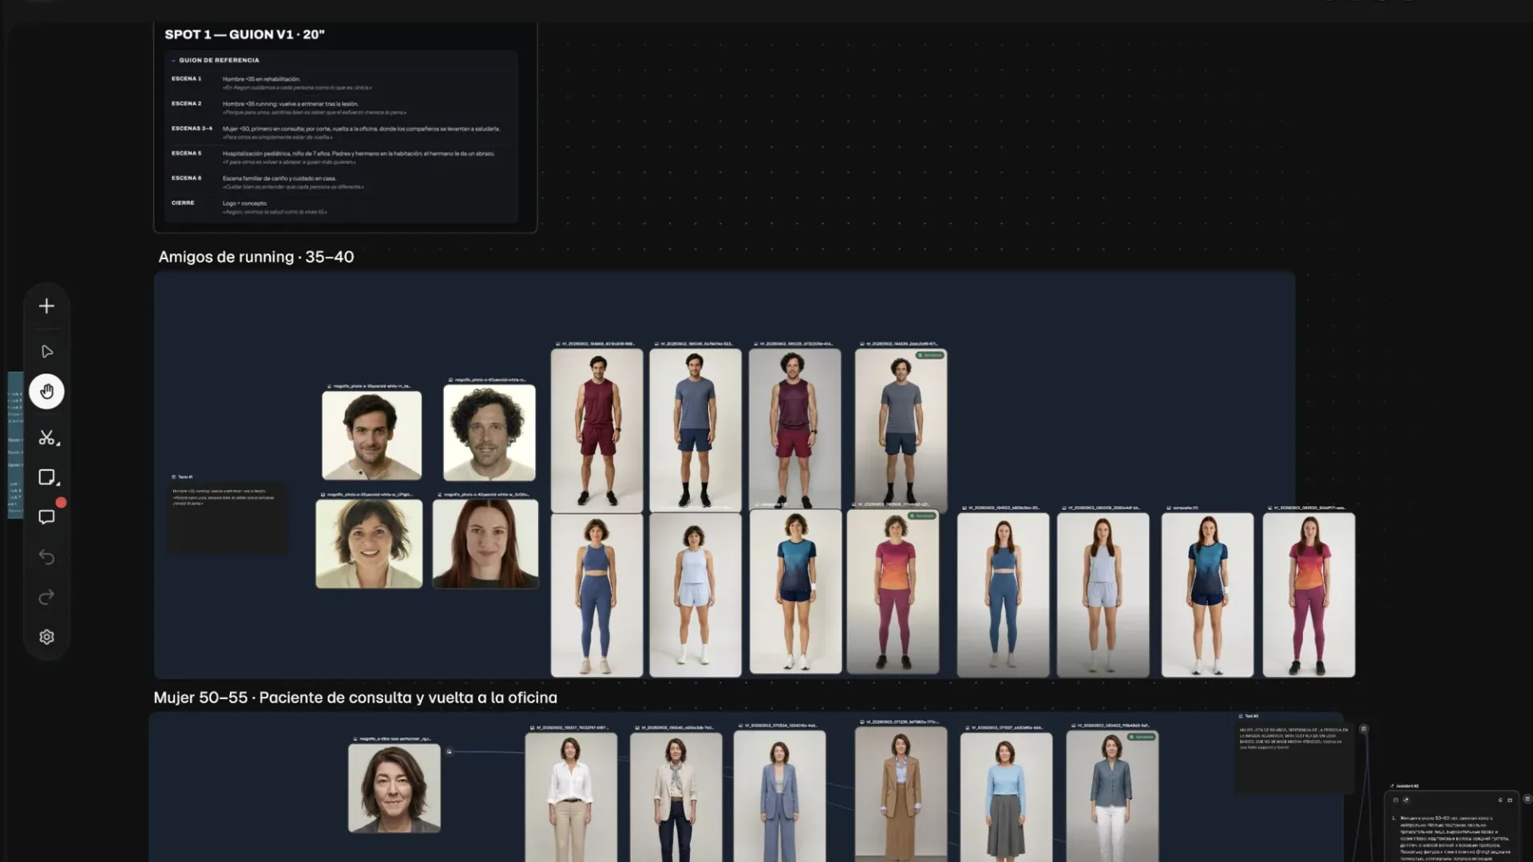The width and height of the screenshot is (1533, 862).
Task: Select the short-haired woman face portrait
Action: pos(369,544)
